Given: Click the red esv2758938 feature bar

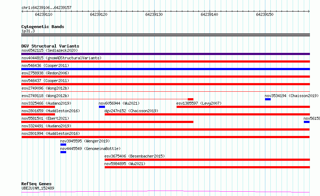Looking at the screenshot, I should click(165, 77).
